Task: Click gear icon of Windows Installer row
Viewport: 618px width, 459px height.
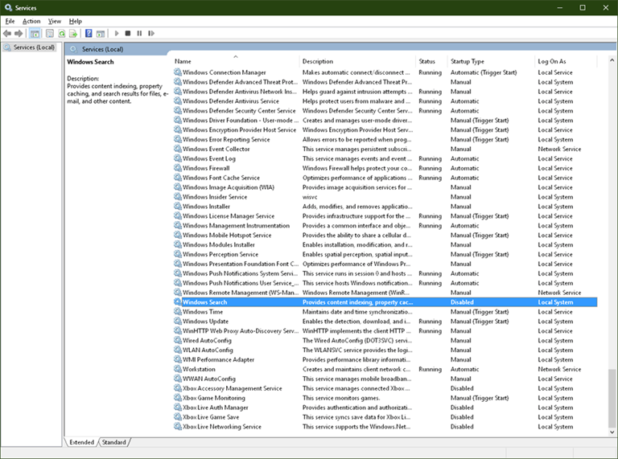Action: click(178, 207)
